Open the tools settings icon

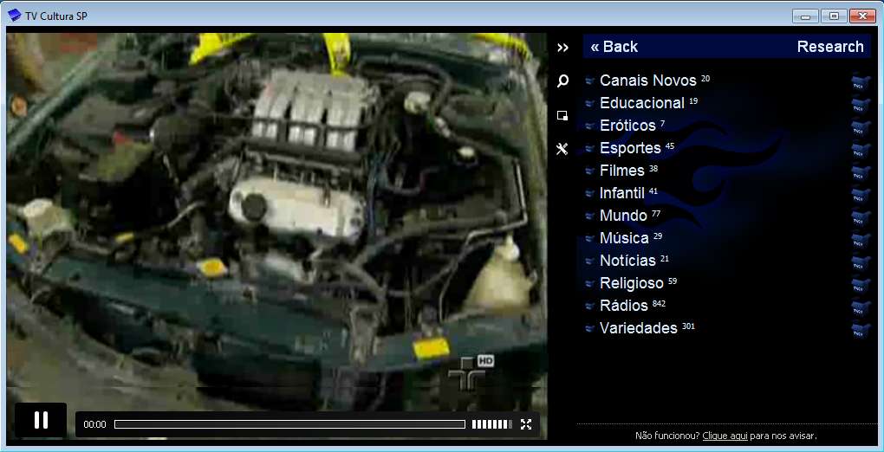tap(562, 149)
